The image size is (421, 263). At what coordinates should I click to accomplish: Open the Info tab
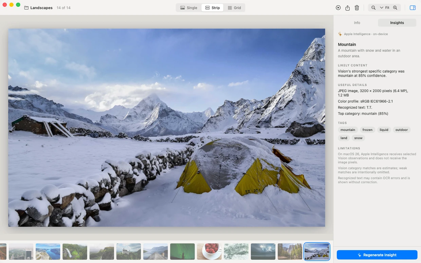(x=357, y=23)
